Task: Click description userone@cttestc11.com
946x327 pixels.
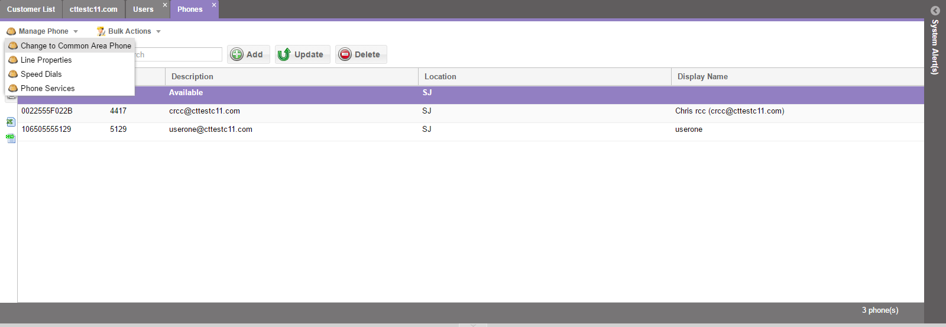Action: 210,129
